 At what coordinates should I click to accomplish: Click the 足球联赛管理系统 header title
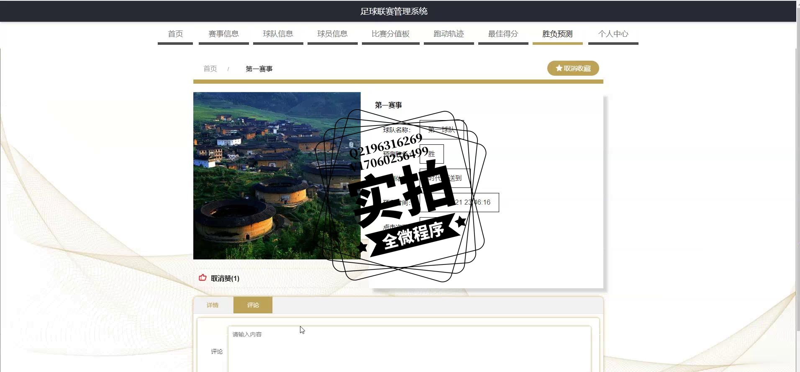[394, 11]
